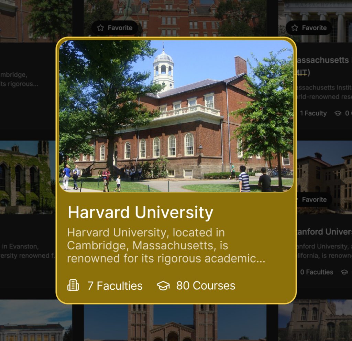Open the Stanford University card photo

[x=324, y=177]
